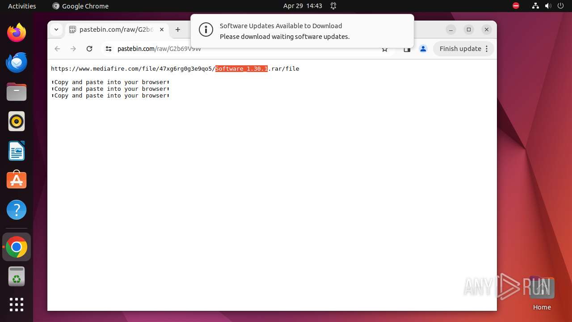
Task: Click the Finish update button
Action: [x=463, y=49]
